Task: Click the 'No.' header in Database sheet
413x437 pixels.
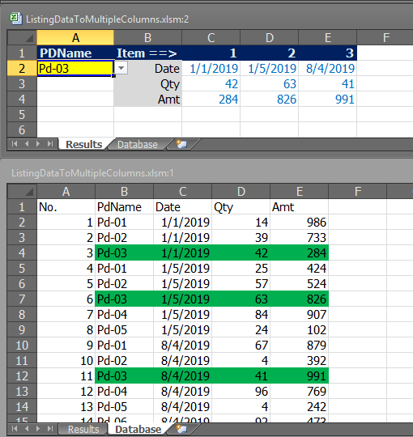Action: [66, 207]
